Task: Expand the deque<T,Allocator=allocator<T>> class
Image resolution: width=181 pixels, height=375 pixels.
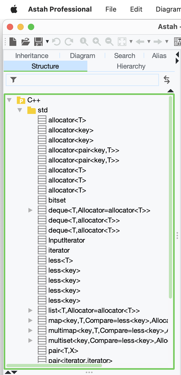Action: pyautogui.click(x=30, y=210)
